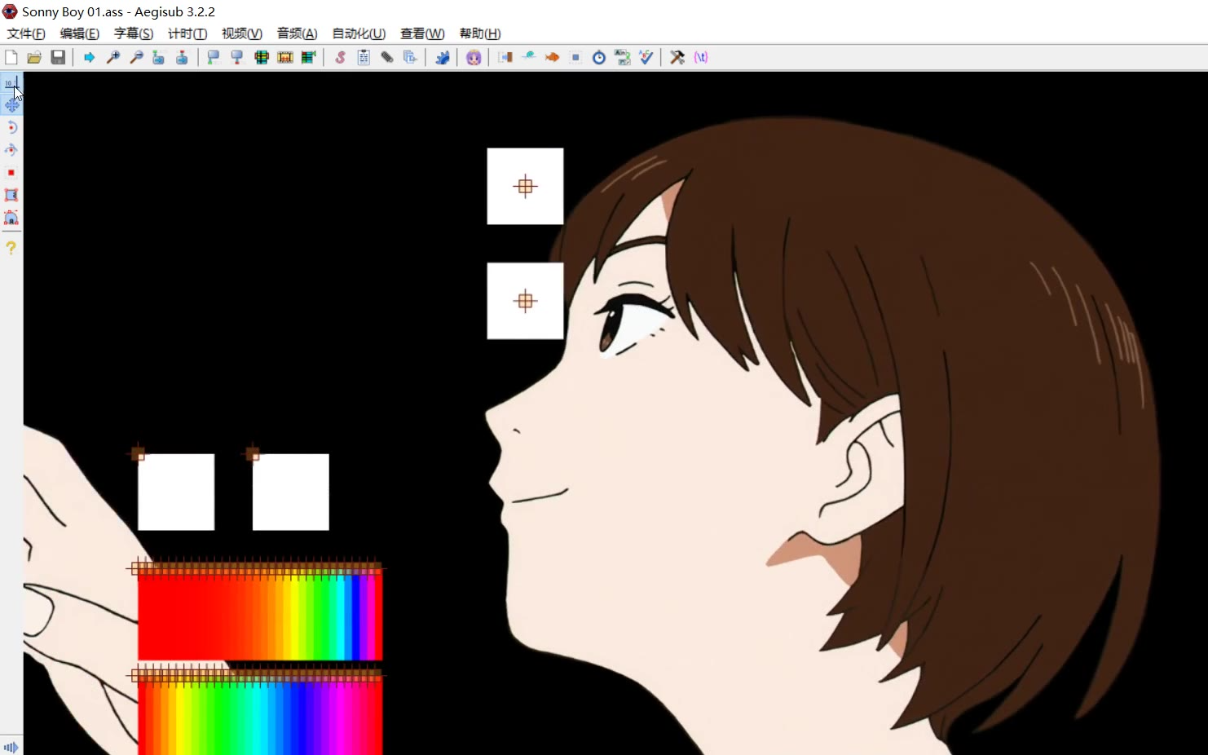Open Timing Post-Processor clock icon

(x=599, y=57)
